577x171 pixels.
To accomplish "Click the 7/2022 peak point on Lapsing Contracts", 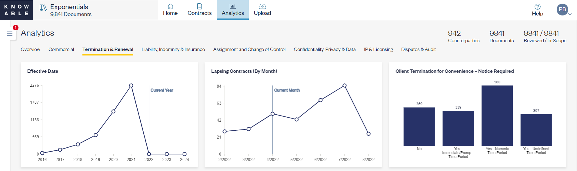I will click(x=345, y=85).
